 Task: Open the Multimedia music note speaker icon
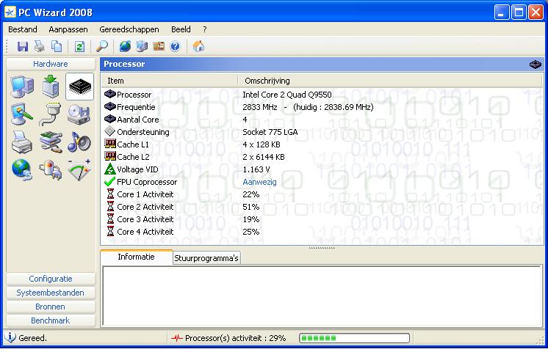tap(79, 142)
